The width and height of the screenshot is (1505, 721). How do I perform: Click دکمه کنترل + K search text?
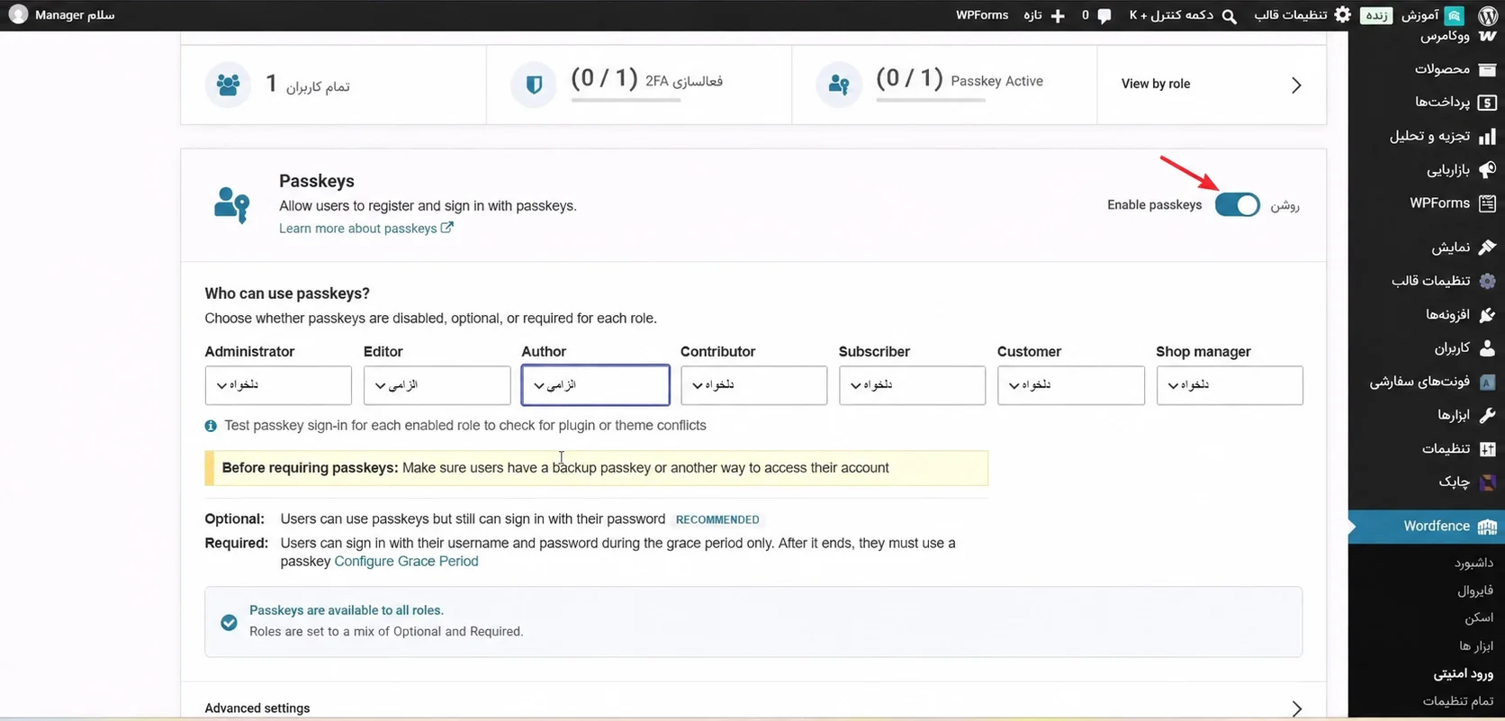[x=1171, y=15]
